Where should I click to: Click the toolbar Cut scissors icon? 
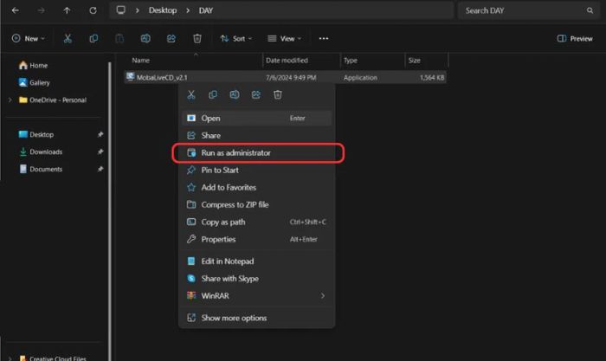pos(68,38)
